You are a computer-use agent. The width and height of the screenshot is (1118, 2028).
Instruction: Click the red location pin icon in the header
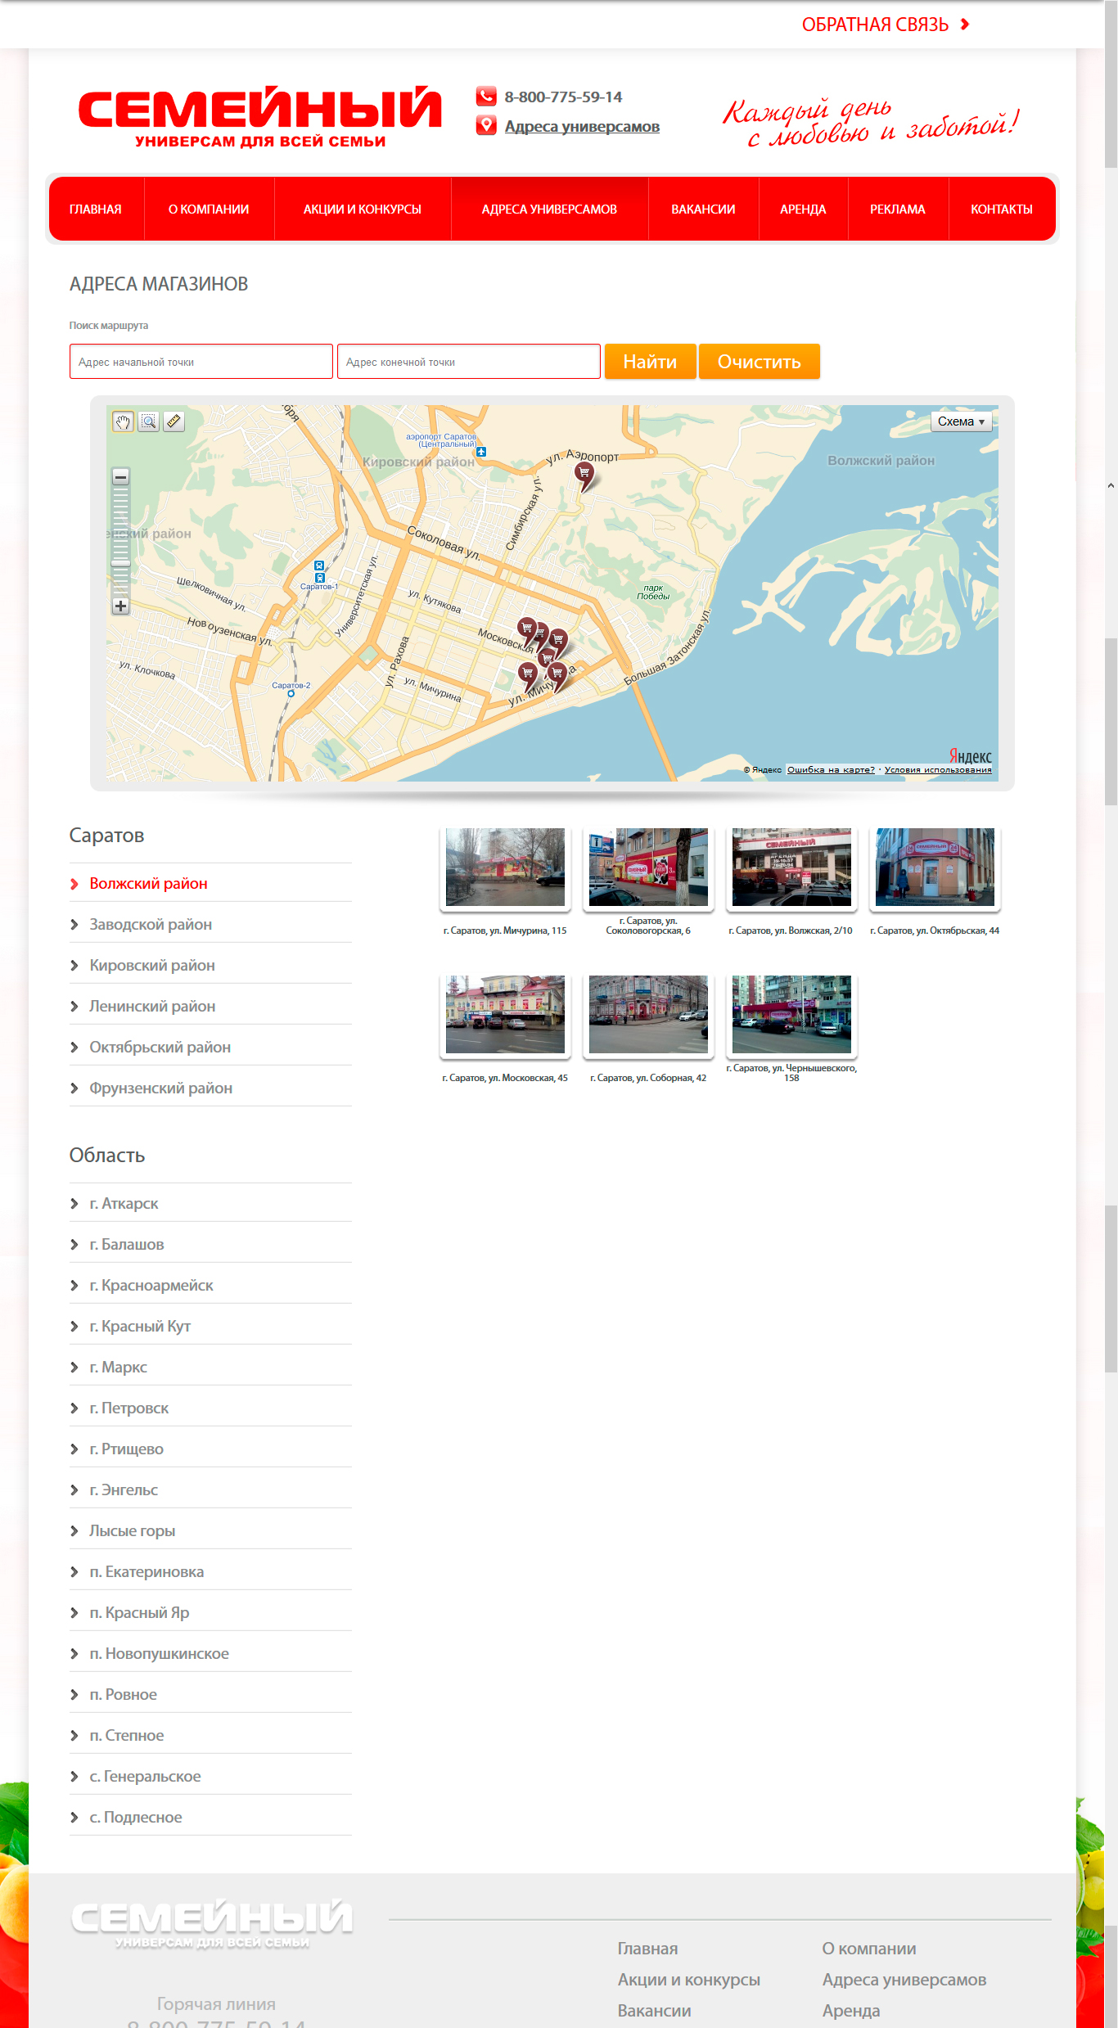pyautogui.click(x=486, y=125)
